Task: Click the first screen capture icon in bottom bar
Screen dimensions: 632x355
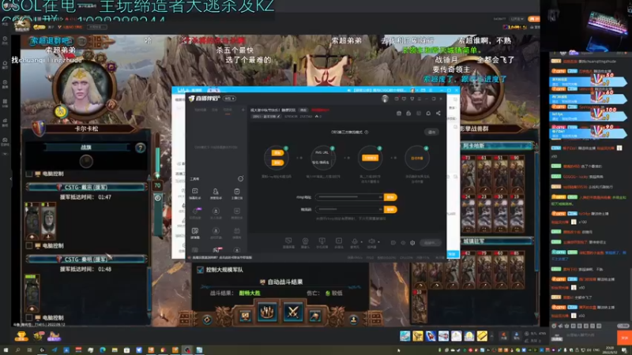Action: tap(288, 241)
